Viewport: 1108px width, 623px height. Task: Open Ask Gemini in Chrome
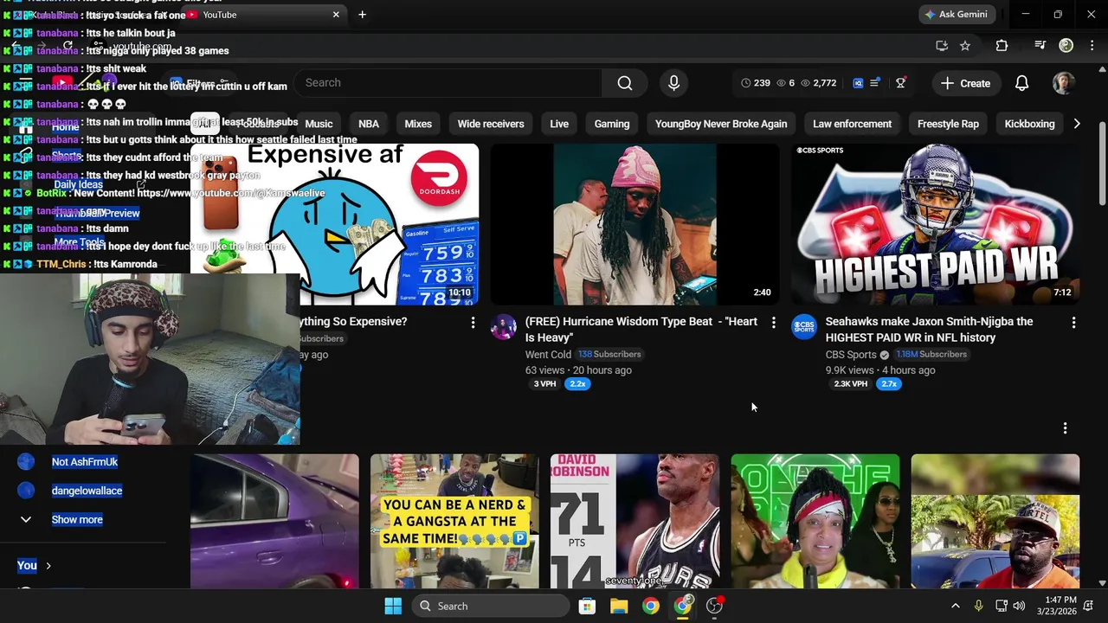957,15
